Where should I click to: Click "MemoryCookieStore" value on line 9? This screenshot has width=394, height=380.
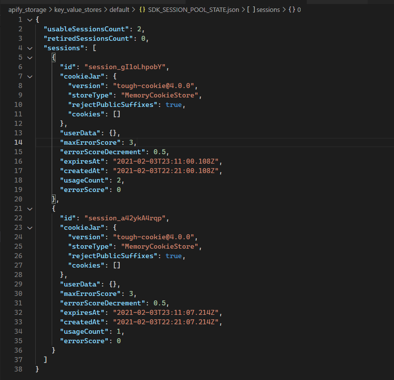pos(159,95)
